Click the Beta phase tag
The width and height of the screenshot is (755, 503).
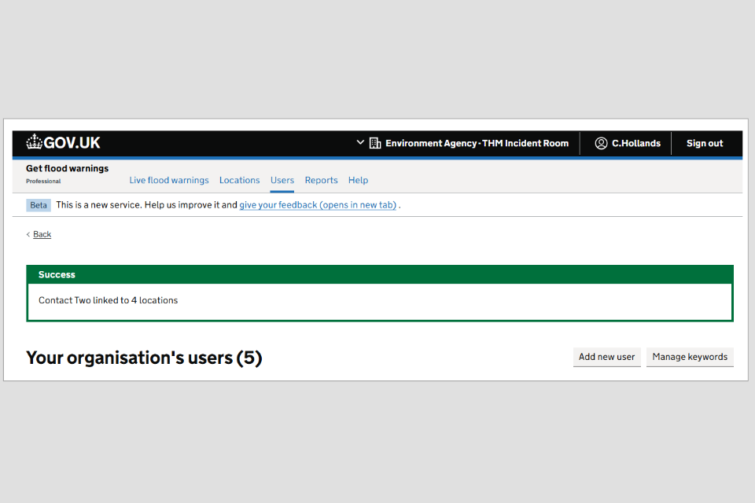click(x=39, y=205)
